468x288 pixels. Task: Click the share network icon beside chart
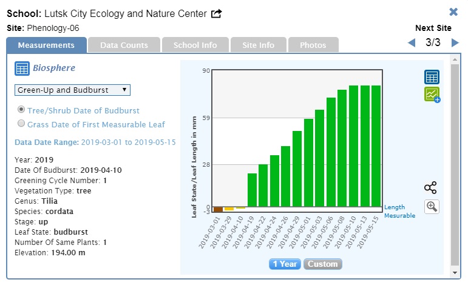[x=430, y=188]
